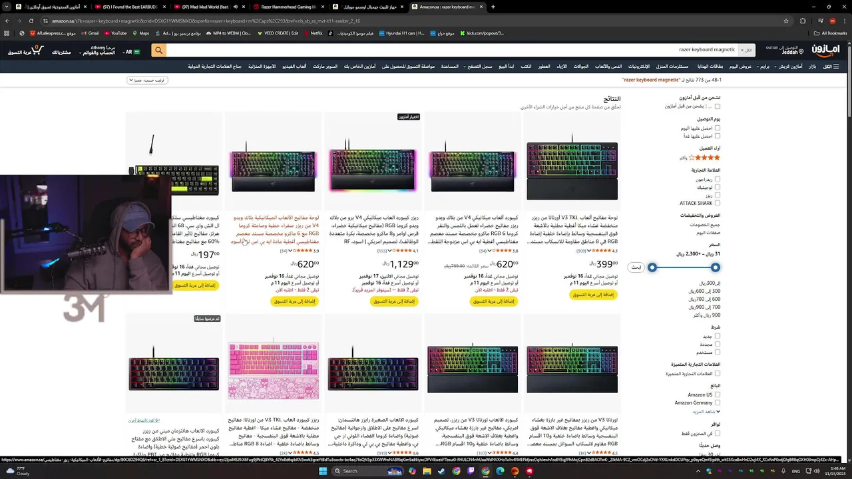Click 'مشترياتك' orders link
852x479 pixels.
pos(61,52)
